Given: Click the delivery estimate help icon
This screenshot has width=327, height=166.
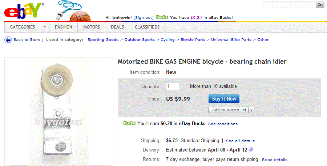Looking at the screenshot, I should coord(251,150).
